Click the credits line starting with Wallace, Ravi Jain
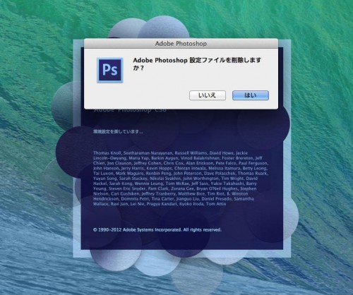The image size is (353, 295). [x=160, y=204]
